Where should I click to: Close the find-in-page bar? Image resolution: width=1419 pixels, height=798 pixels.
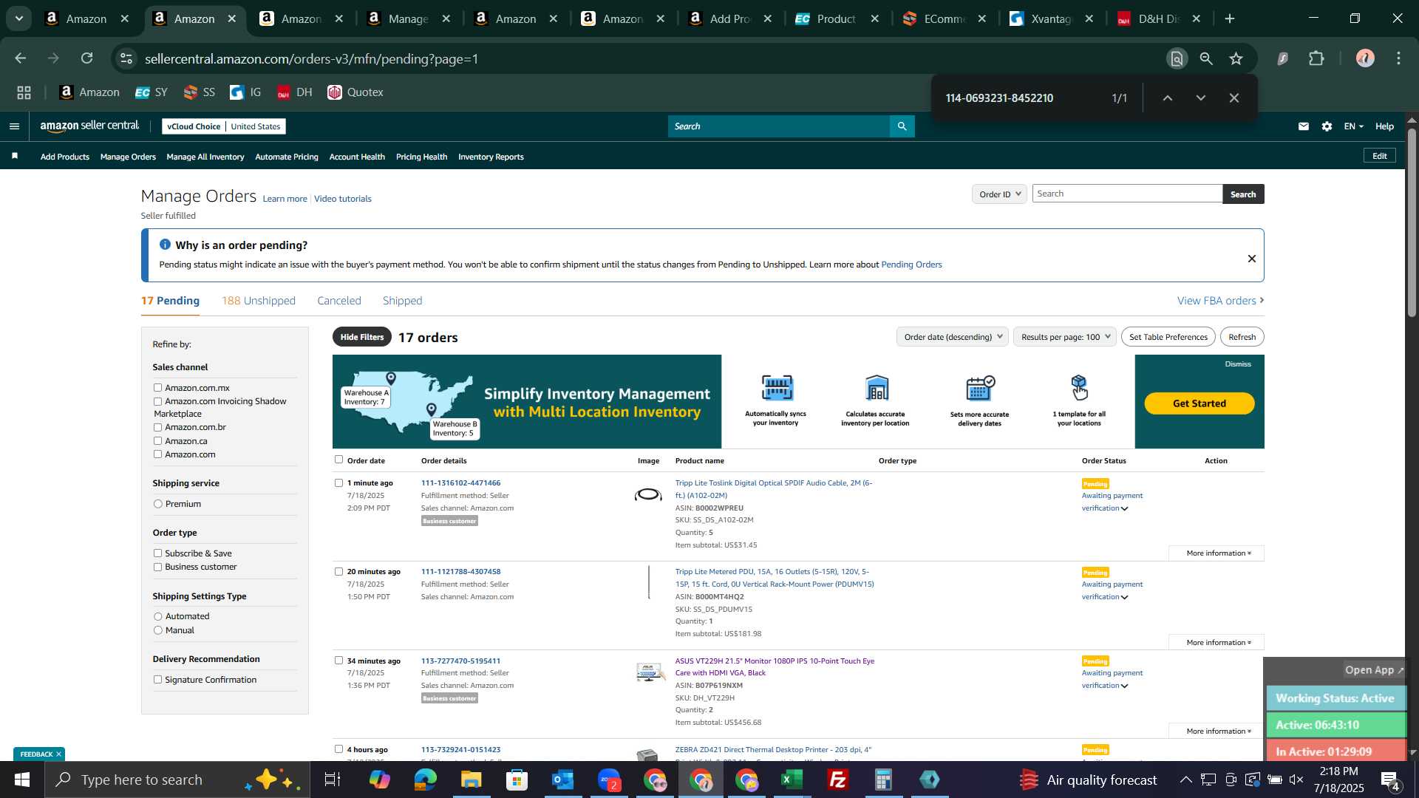point(1234,98)
